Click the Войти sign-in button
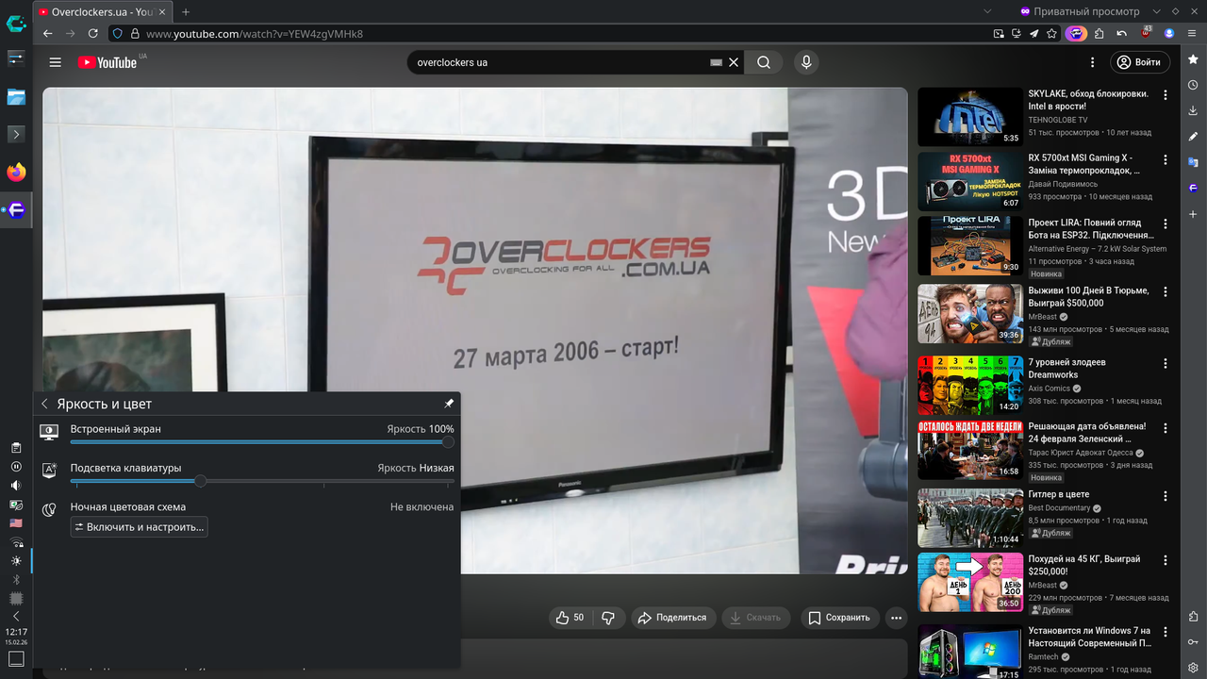 click(x=1139, y=62)
